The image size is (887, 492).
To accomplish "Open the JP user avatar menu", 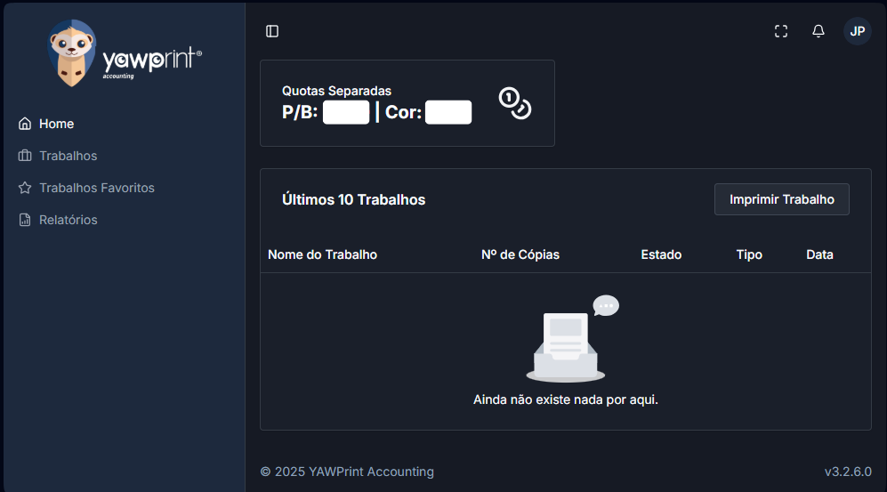I will [857, 31].
